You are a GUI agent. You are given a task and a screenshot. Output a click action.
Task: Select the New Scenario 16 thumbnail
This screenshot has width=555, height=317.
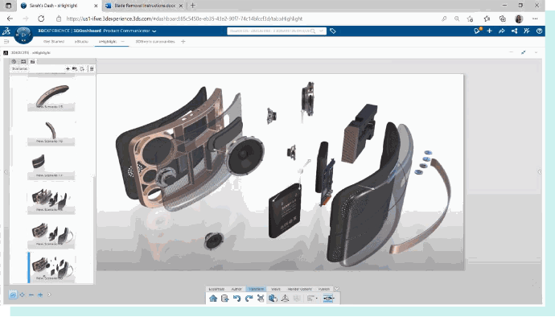coord(51,132)
